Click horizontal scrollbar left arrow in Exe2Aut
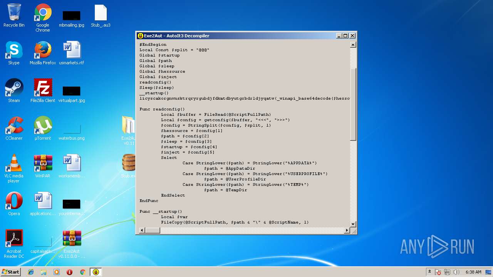The image size is (493, 277). click(x=142, y=230)
